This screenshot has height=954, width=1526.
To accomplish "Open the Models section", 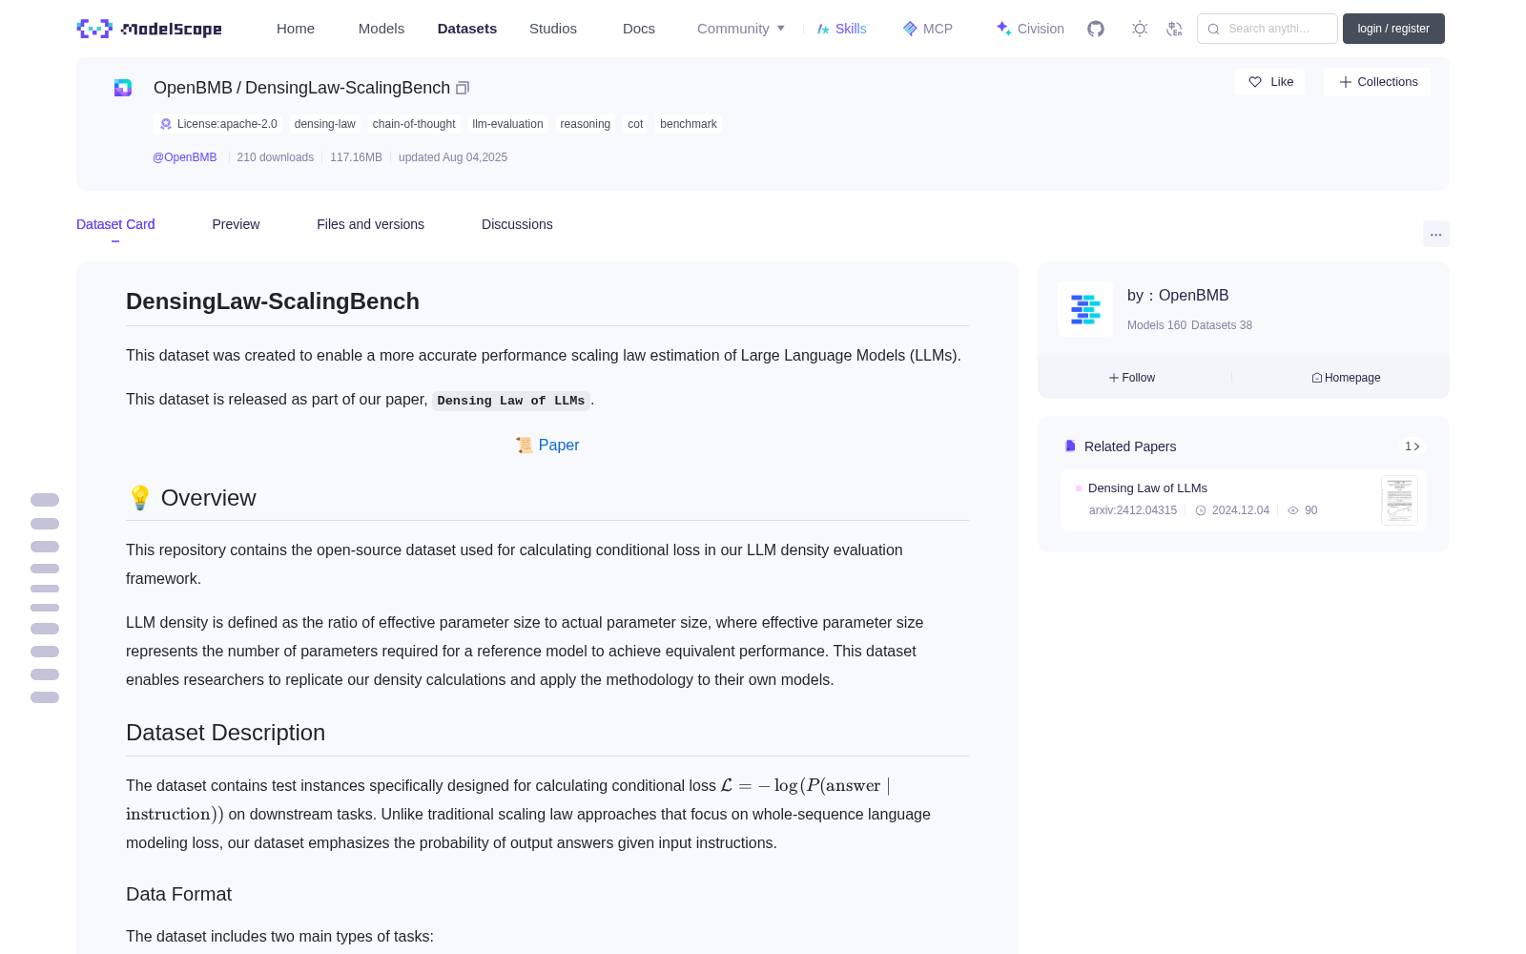I will point(381,29).
